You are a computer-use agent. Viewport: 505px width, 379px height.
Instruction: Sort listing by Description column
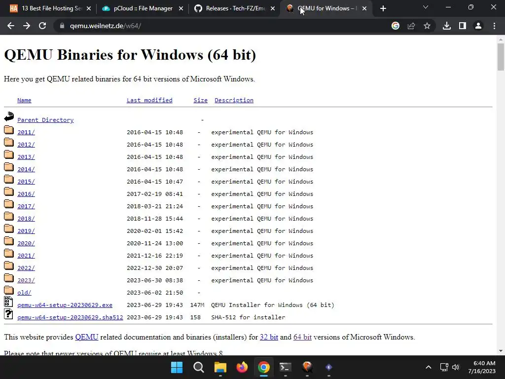point(234,100)
